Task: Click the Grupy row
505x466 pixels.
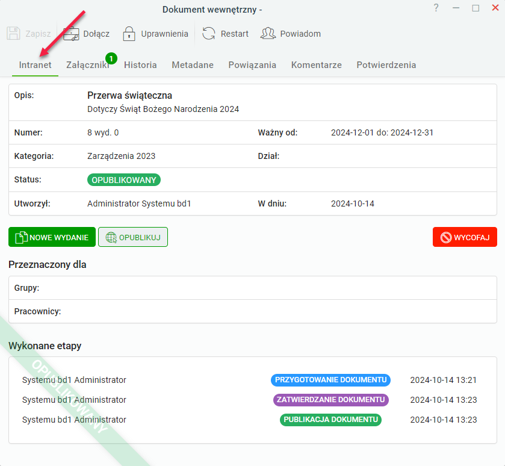Action: tap(253, 288)
